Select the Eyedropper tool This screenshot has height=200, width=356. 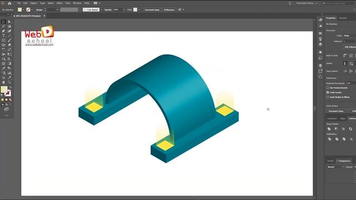point(4,68)
